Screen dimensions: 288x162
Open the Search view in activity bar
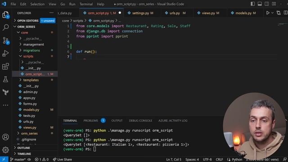point(5,27)
